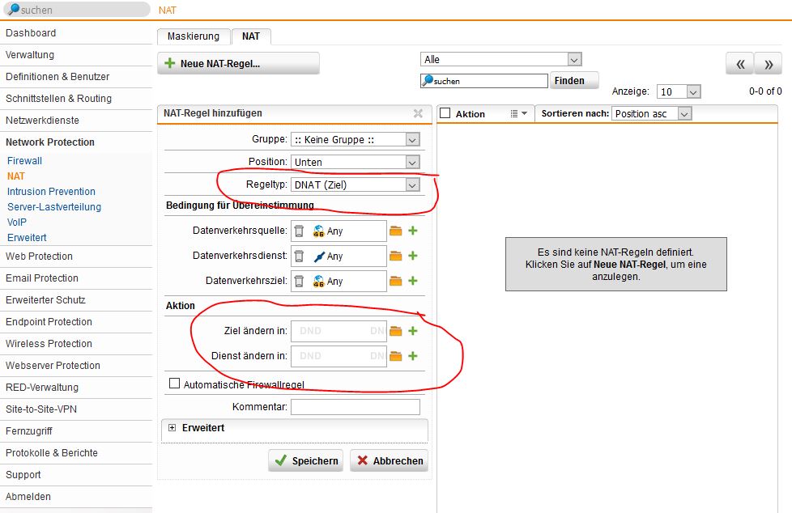Open Firewall in the side menu
Screen dimensions: 792x513
tap(25, 161)
